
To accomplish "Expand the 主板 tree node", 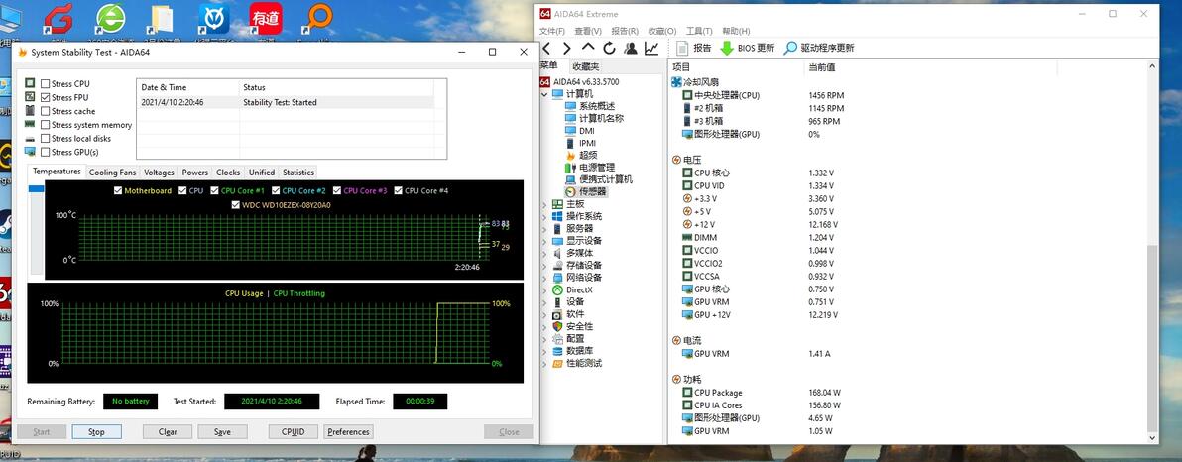I will coord(544,204).
